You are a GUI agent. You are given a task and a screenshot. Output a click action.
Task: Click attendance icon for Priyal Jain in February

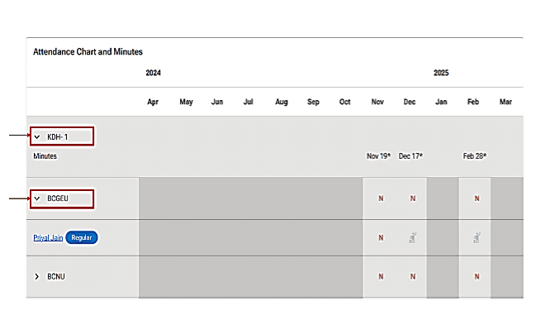coord(476,238)
